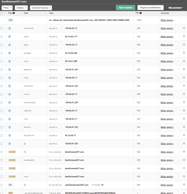The image size is (187, 194).
Task: Delete the news A record
Action: point(184,36)
